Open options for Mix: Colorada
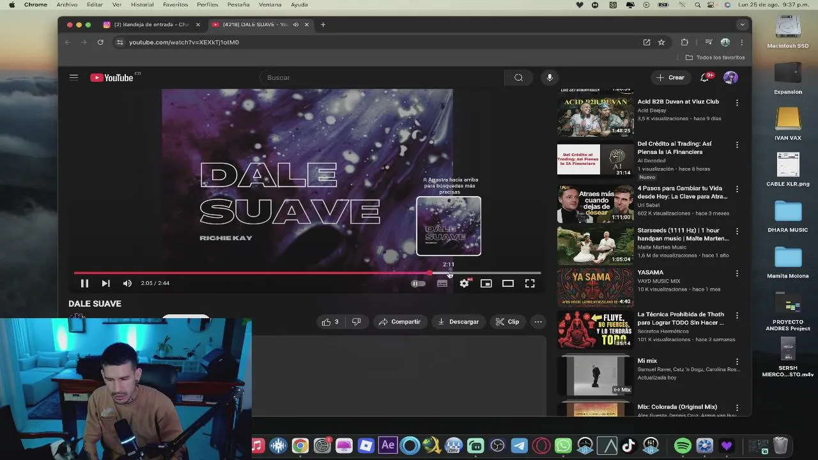818x460 pixels. [x=737, y=408]
